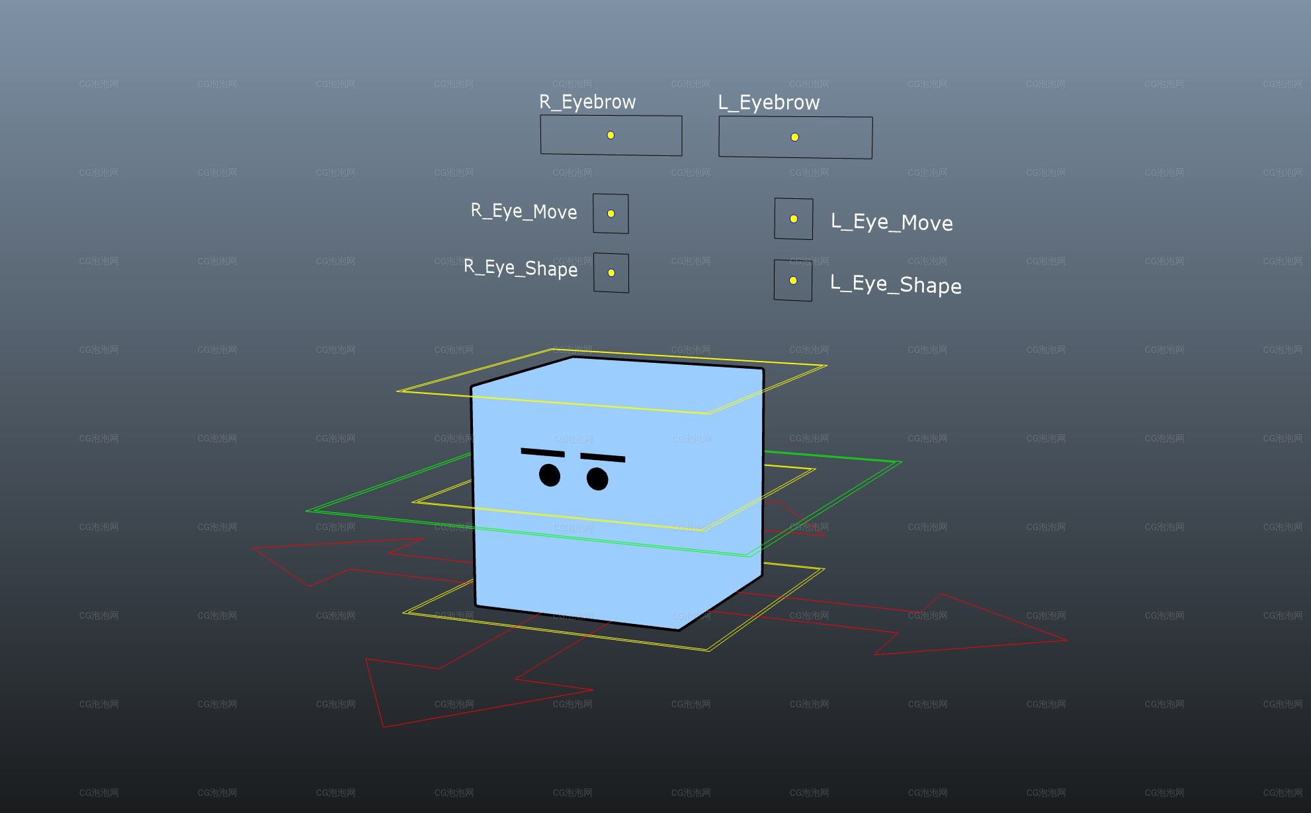1311x813 pixels.
Task: Click the R_Eyebrow text label
Action: click(x=587, y=102)
